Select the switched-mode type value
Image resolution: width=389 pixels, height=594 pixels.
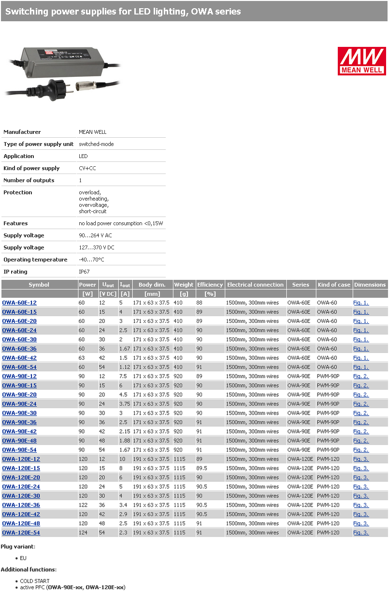point(96,144)
